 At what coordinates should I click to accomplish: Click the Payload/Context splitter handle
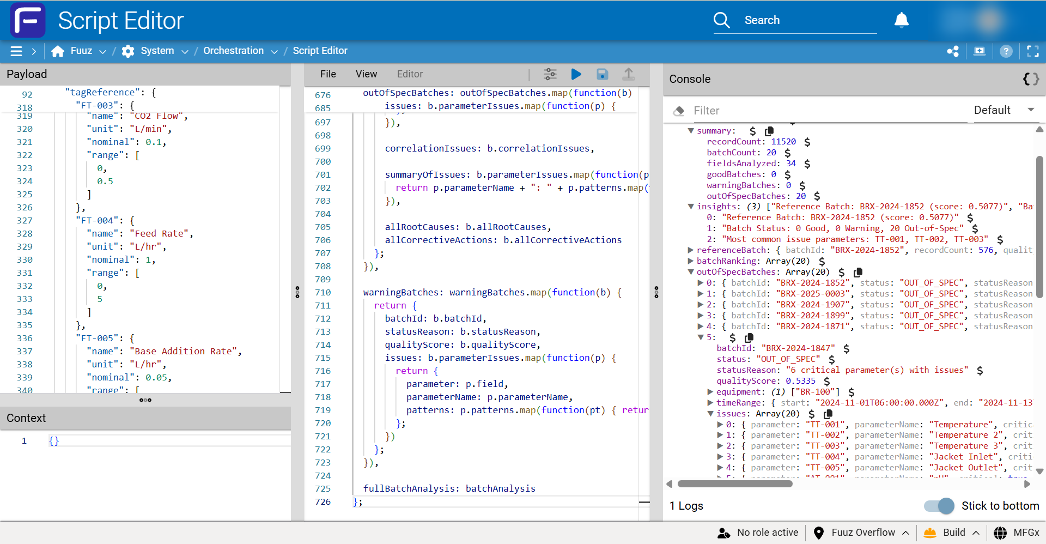[x=145, y=400]
